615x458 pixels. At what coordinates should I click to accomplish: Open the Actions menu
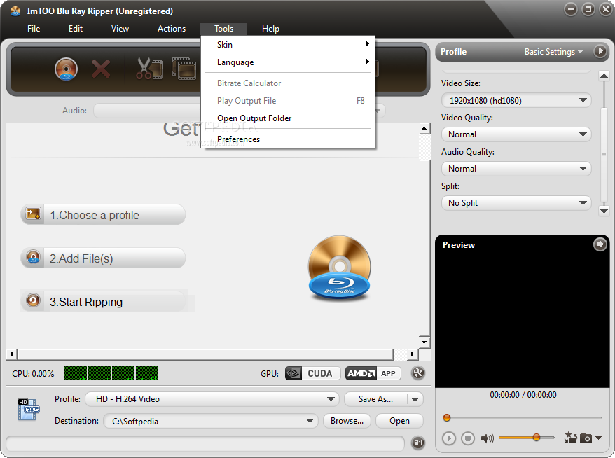[172, 29]
